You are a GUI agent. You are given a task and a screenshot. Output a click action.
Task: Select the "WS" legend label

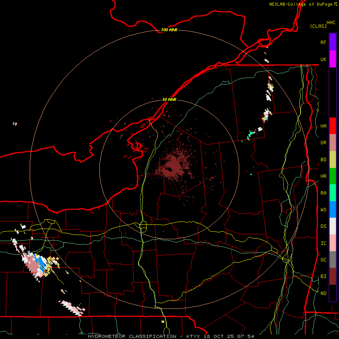324,209
